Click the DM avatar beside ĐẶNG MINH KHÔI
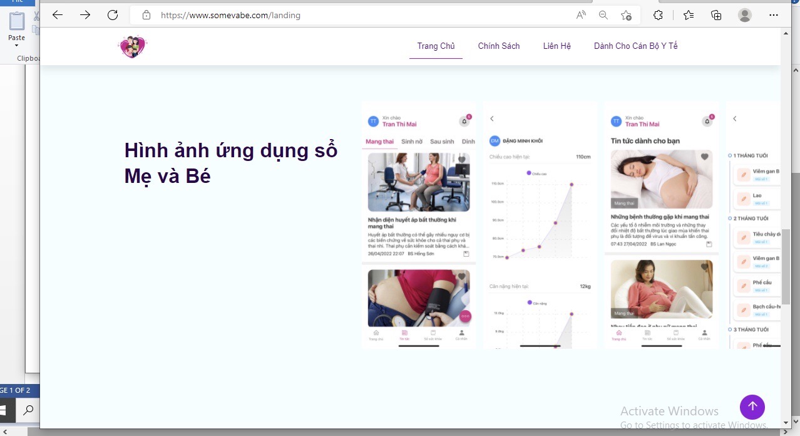The height and width of the screenshot is (436, 800). click(x=495, y=141)
